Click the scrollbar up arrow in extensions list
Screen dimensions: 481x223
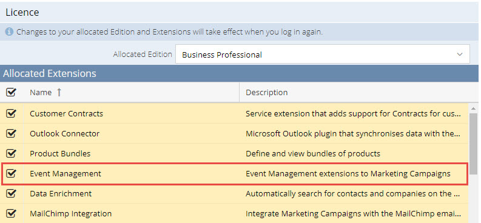click(473, 108)
